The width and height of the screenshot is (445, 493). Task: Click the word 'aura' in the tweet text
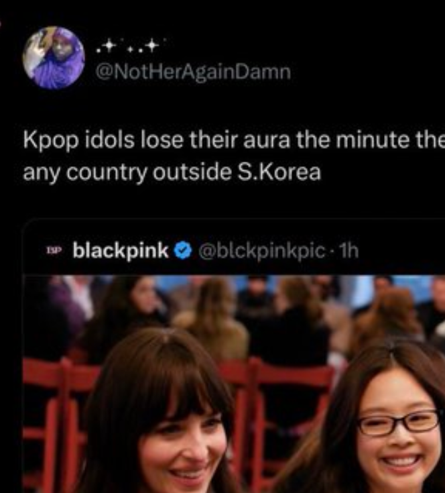pos(267,141)
